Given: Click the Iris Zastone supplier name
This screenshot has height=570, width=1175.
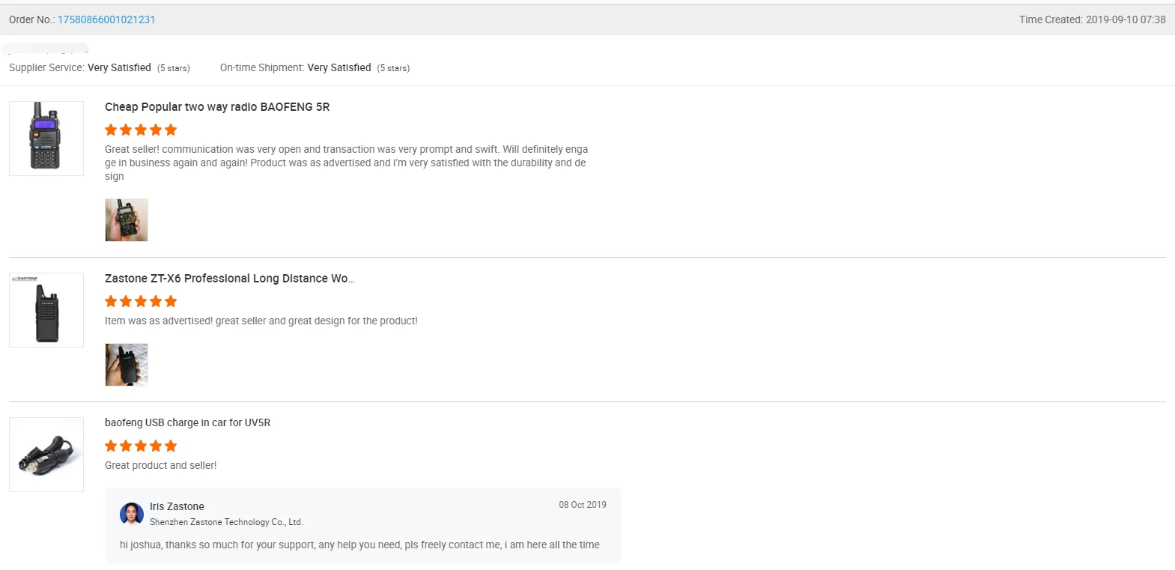Looking at the screenshot, I should [177, 506].
